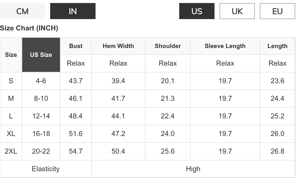
Task: Click the Sleeve Length column header
Action: tap(225, 46)
